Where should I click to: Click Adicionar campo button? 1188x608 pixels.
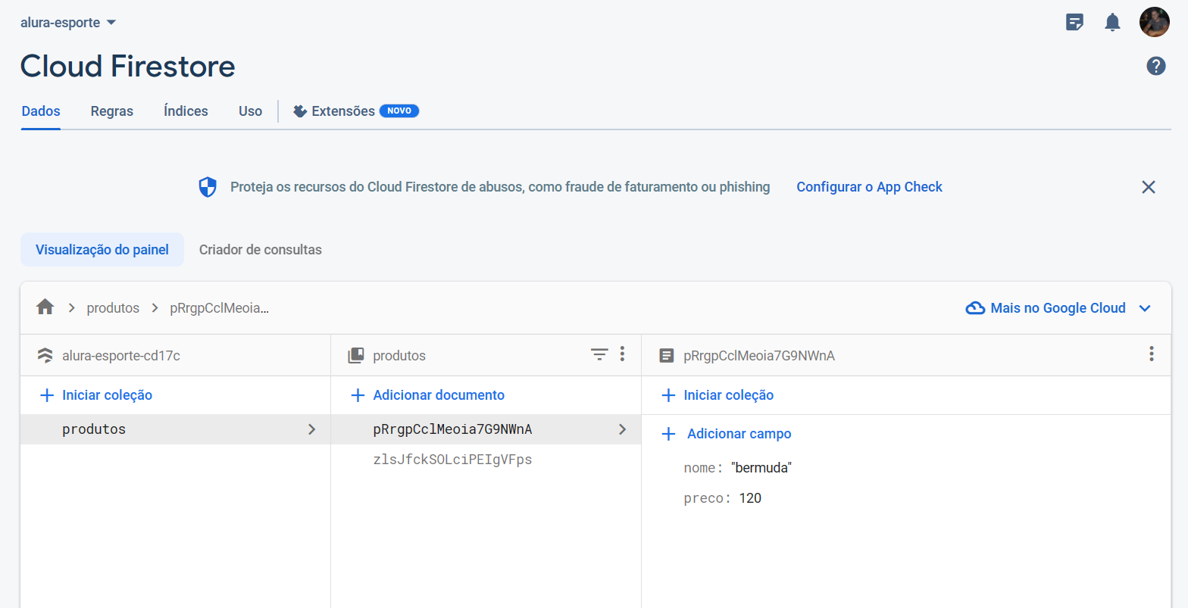pyautogui.click(x=739, y=434)
